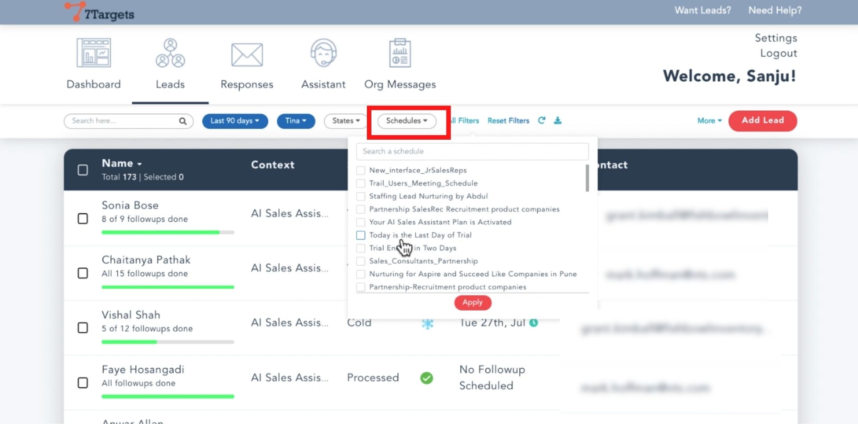This screenshot has width=858, height=424.
Task: Open the More dropdown menu
Action: 709,121
